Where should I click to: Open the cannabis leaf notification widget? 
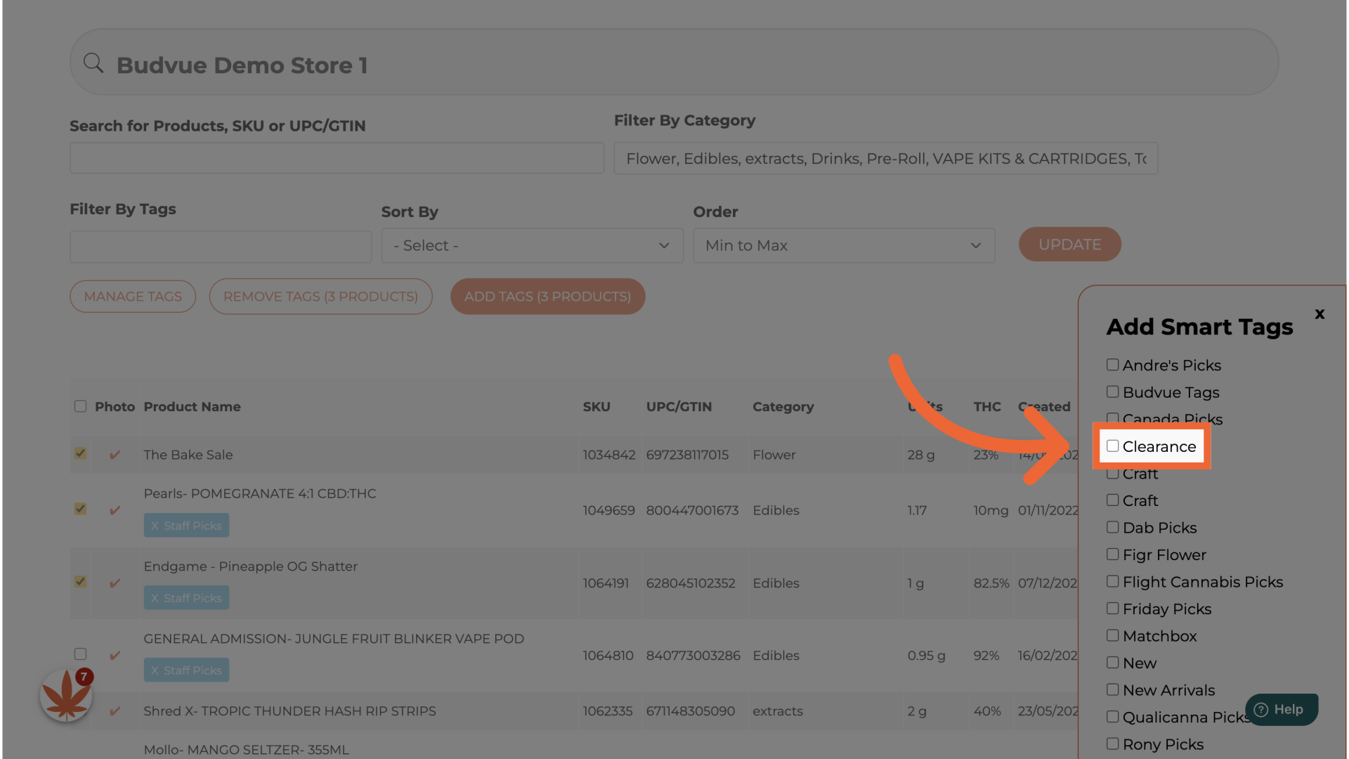pos(66,696)
